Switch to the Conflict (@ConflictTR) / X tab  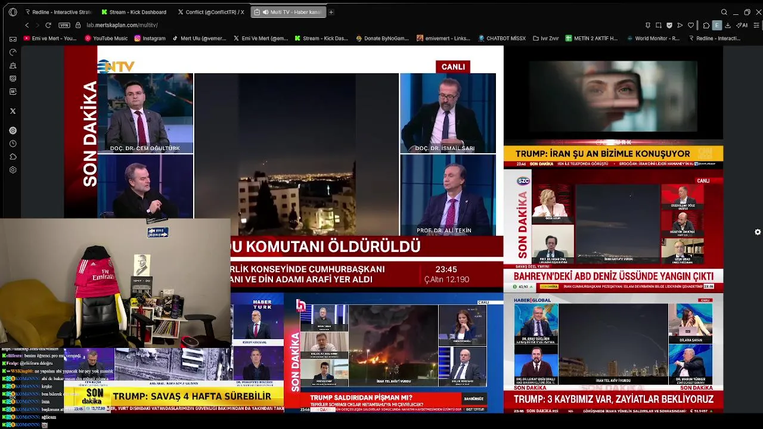(x=210, y=12)
